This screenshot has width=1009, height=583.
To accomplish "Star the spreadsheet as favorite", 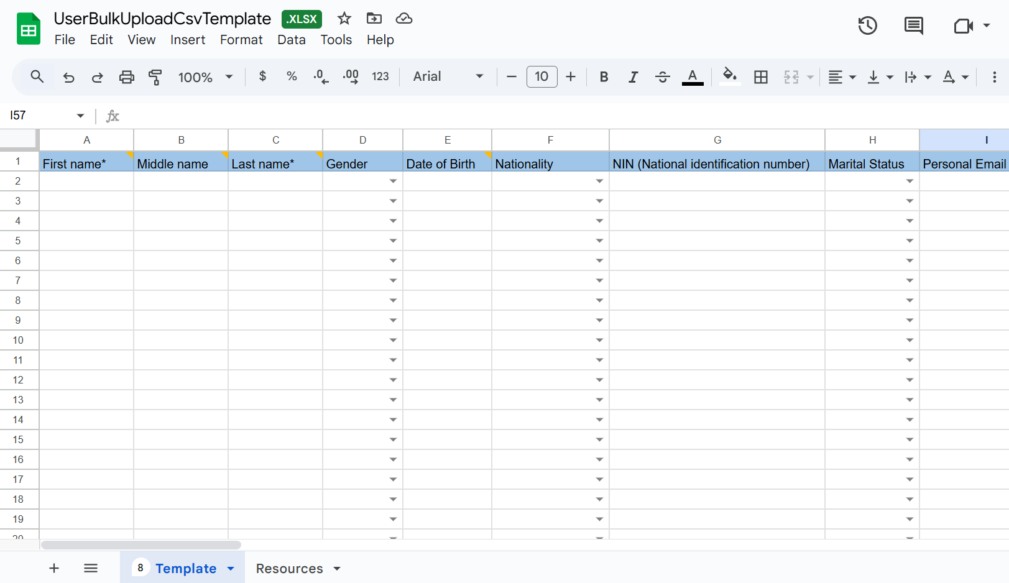I will 344,19.
